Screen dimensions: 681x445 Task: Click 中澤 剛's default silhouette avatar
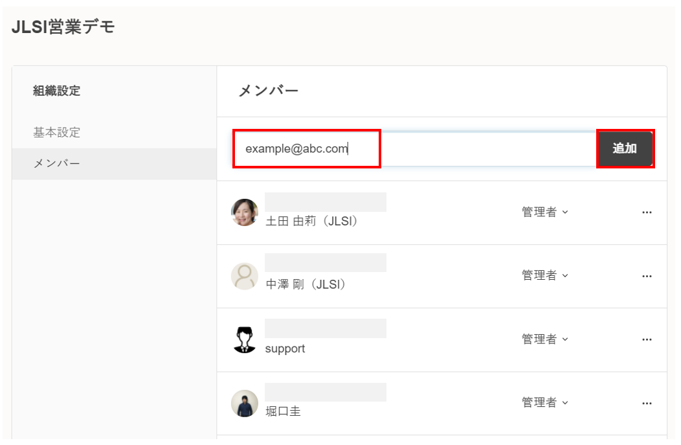point(245,276)
